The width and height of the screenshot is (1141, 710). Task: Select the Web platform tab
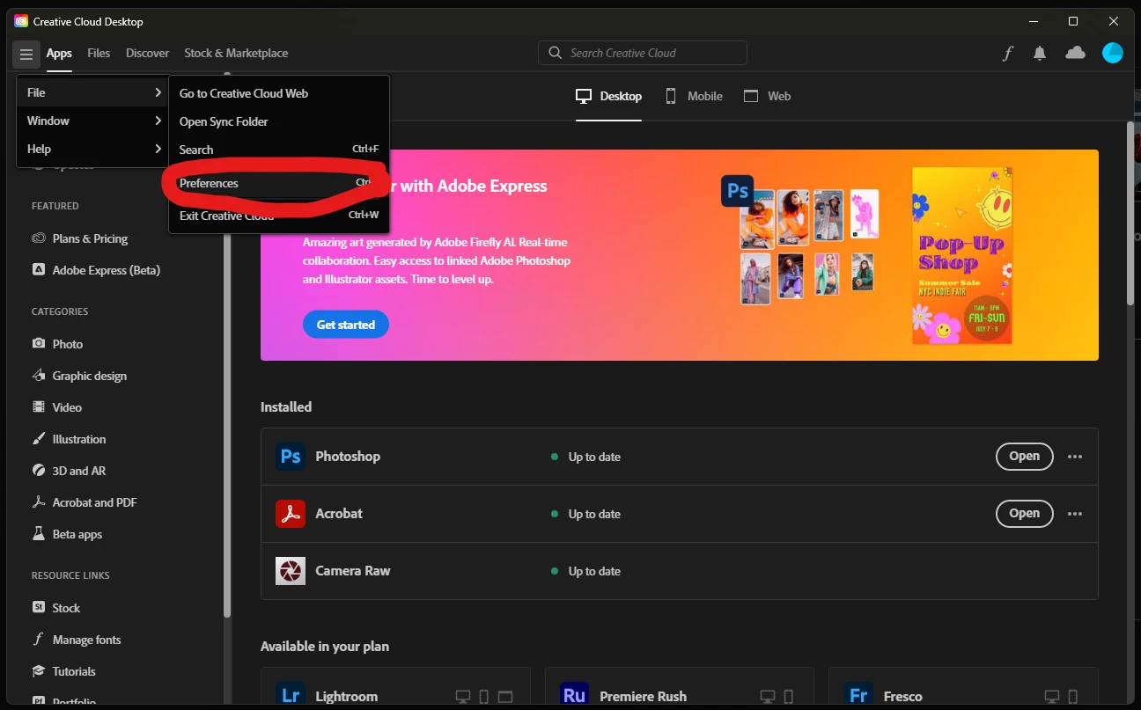(x=767, y=96)
